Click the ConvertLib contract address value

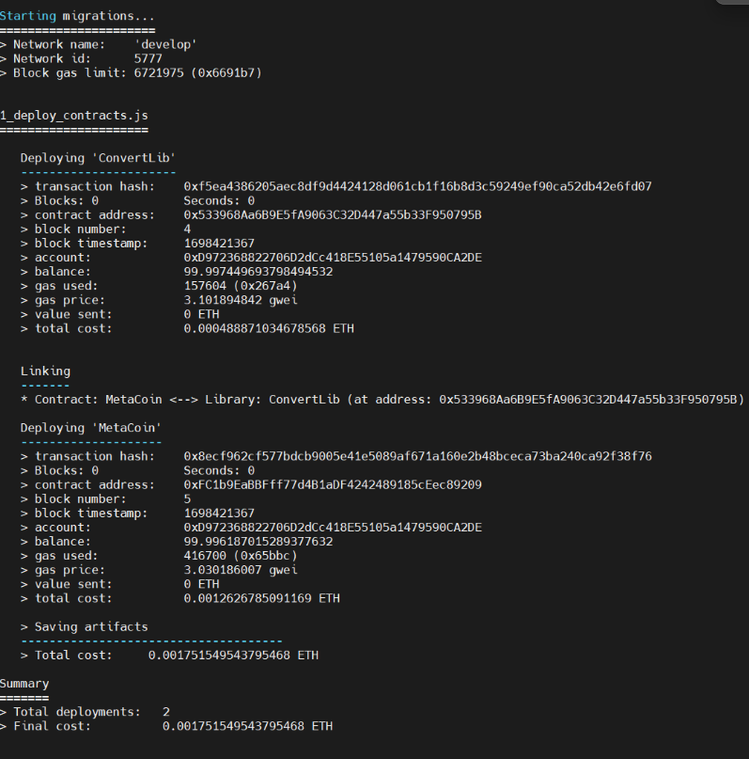tap(333, 214)
